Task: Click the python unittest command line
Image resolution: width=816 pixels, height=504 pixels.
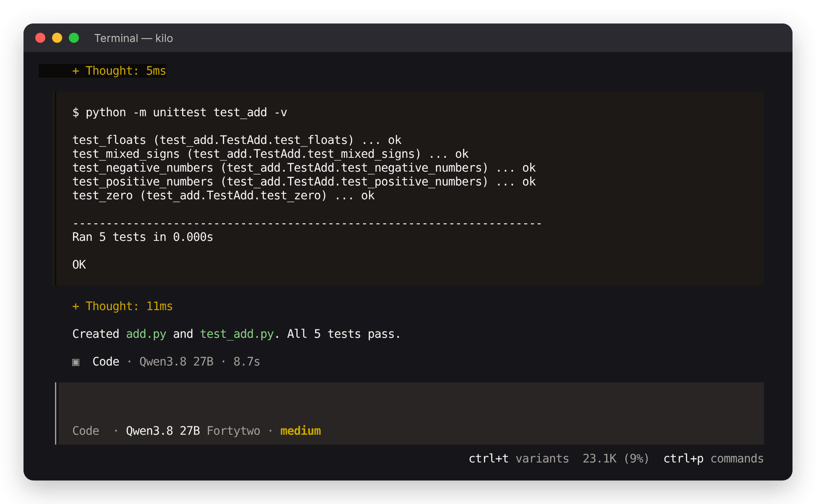Action: coord(180,113)
